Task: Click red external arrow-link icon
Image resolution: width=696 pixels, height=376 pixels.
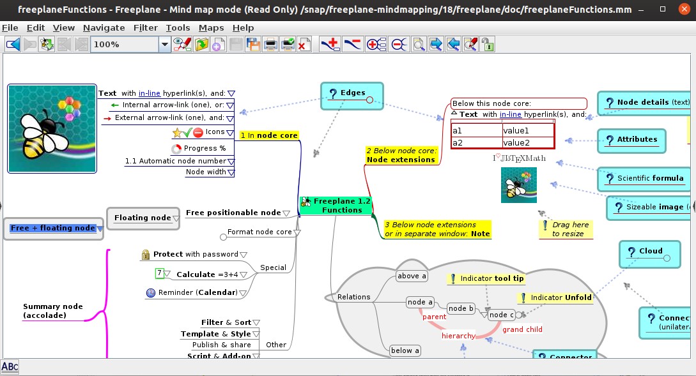Action: pyautogui.click(x=107, y=118)
